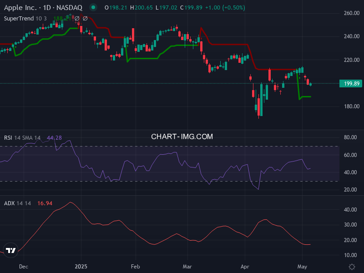Click the RSI 20.00 scale label
Viewport: 364px width, 273px height.
(350, 190)
